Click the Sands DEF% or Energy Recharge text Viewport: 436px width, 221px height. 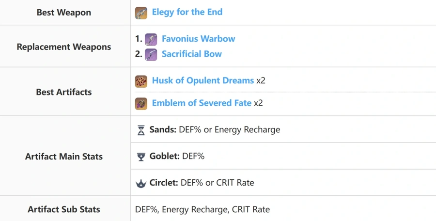(x=215, y=130)
